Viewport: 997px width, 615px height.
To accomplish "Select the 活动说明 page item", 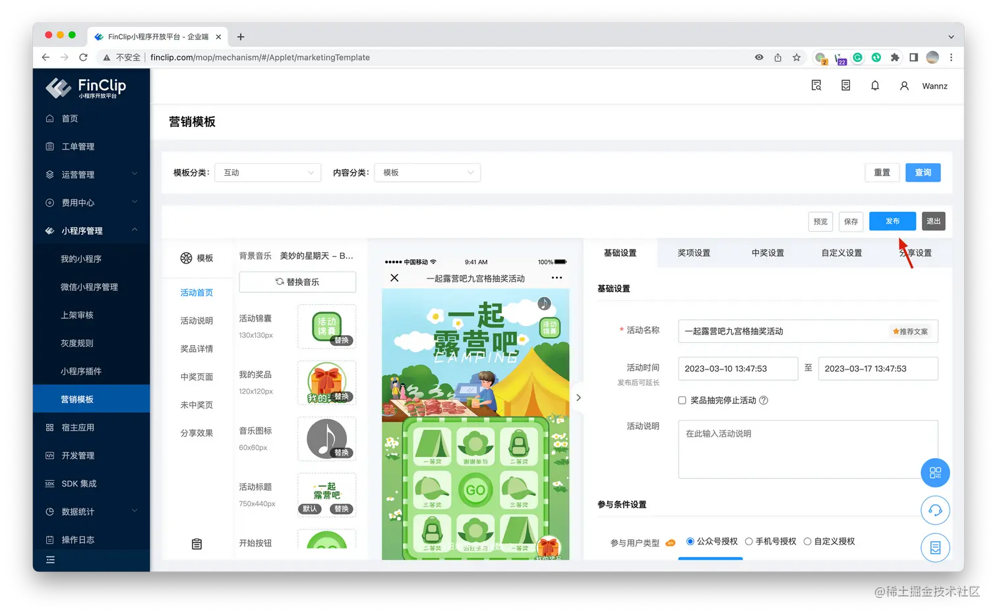I will point(196,321).
